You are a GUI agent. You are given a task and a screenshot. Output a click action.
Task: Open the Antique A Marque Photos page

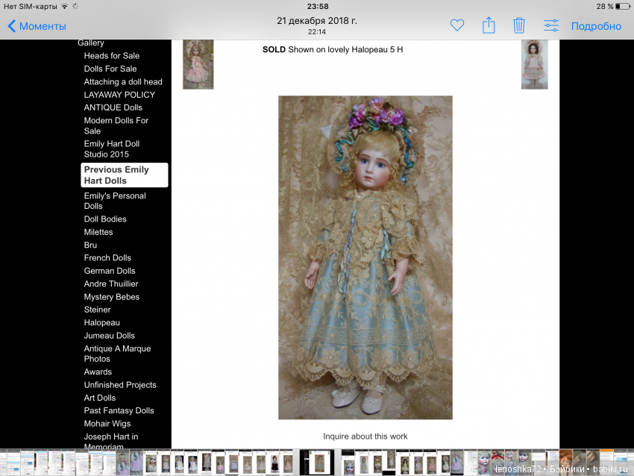pyautogui.click(x=117, y=354)
